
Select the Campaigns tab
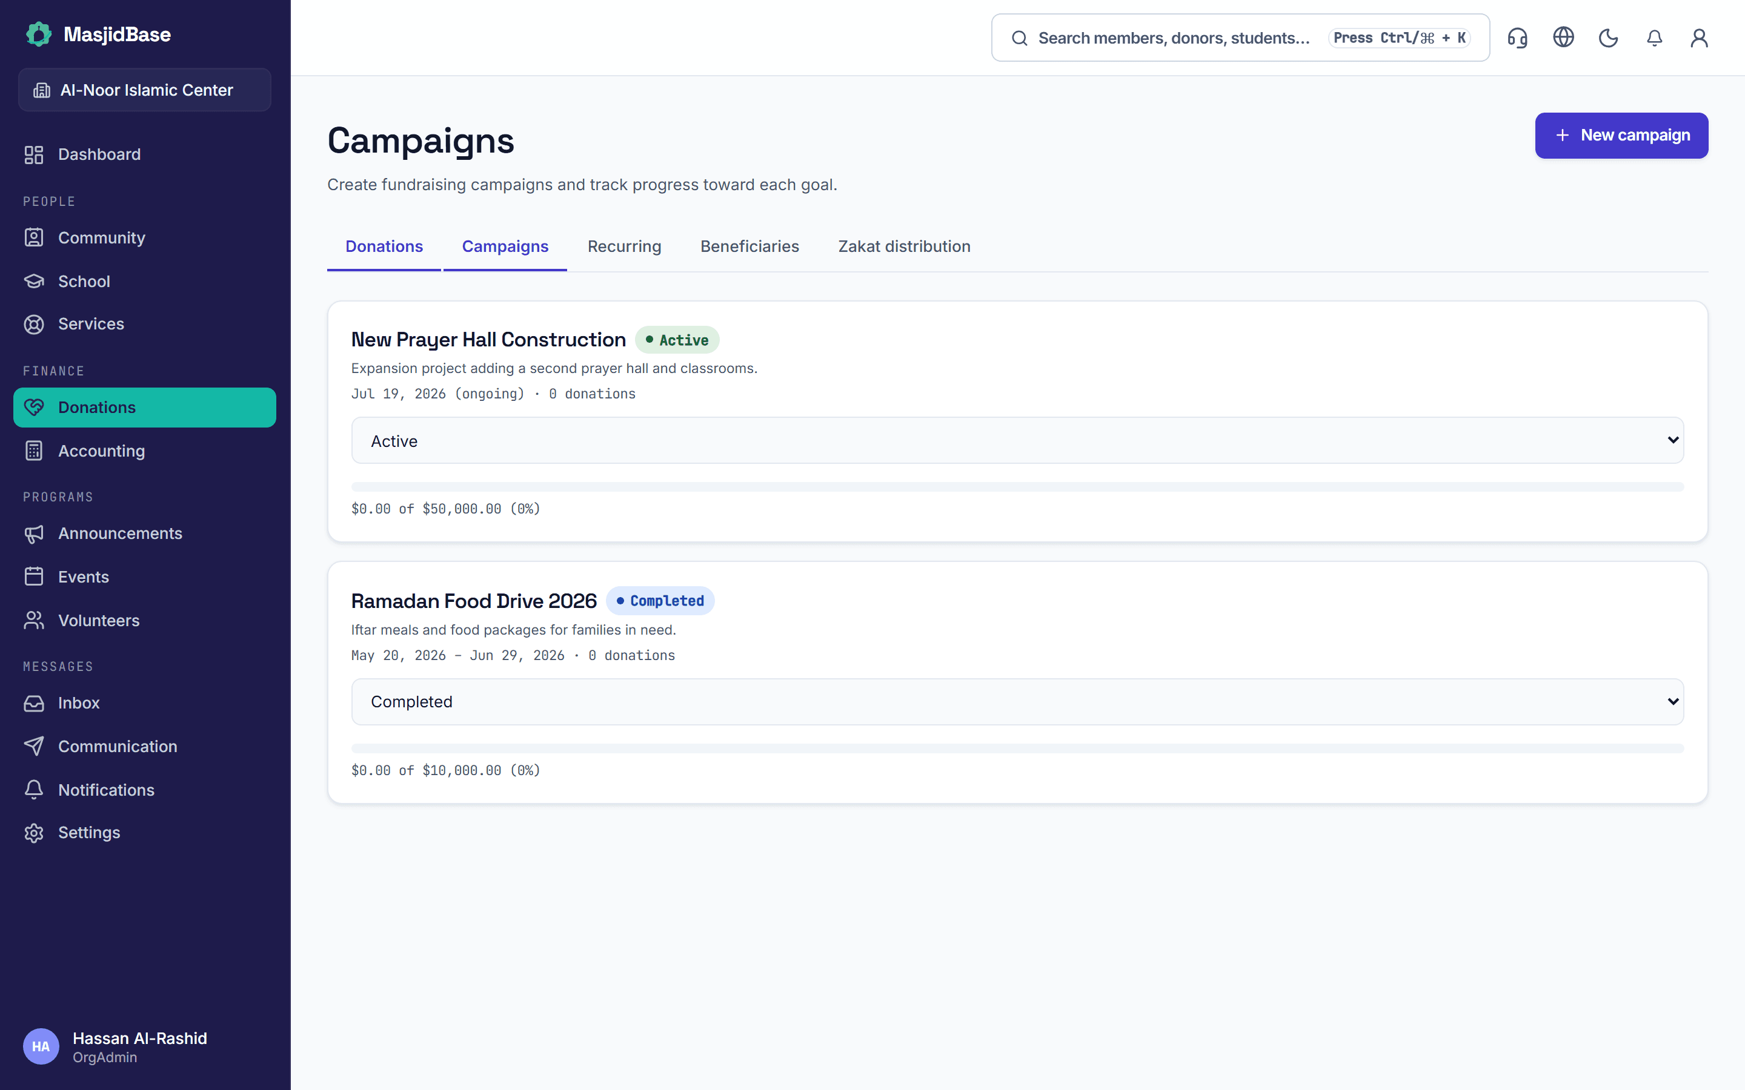(505, 246)
